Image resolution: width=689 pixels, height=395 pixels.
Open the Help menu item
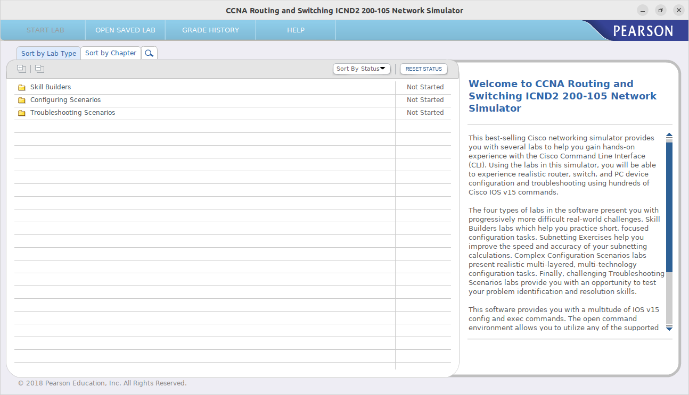pyautogui.click(x=296, y=30)
